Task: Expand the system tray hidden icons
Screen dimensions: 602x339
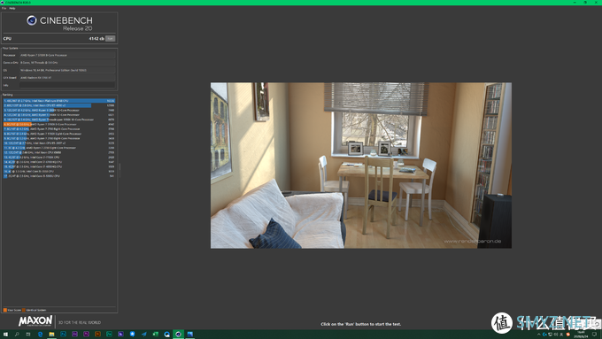Action: tap(538, 335)
